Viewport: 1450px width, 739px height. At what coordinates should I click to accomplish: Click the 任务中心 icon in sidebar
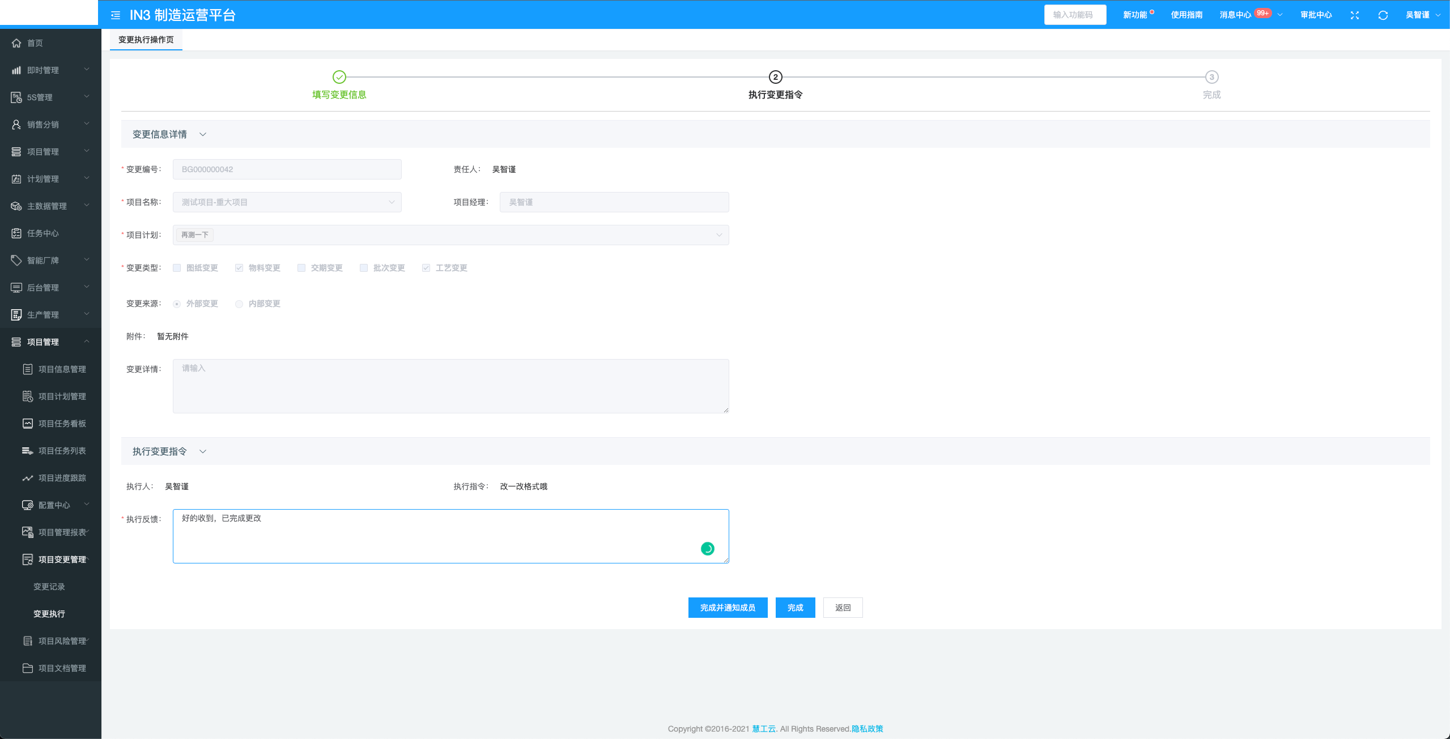[16, 233]
